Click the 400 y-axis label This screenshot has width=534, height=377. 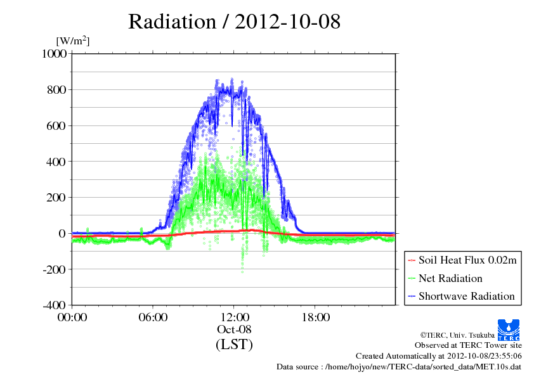[56, 162]
